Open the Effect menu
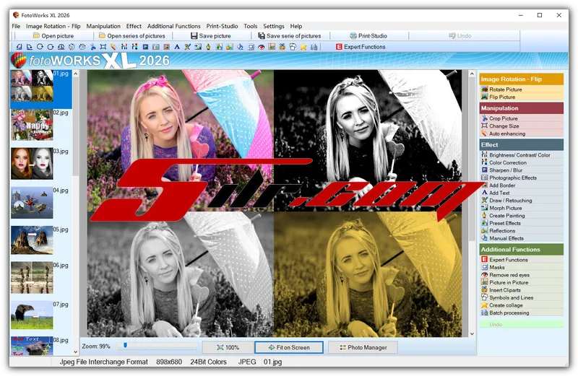Screen dimensions: 578x376 pyautogui.click(x=134, y=26)
